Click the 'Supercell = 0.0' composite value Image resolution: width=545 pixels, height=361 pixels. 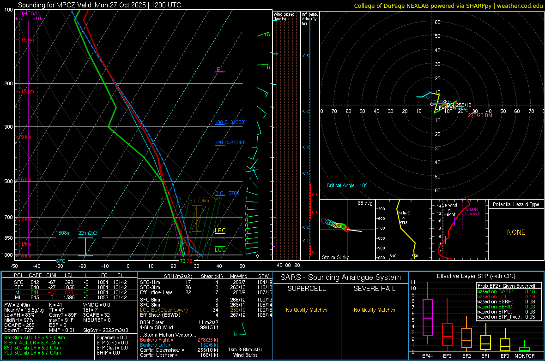pos(112,337)
